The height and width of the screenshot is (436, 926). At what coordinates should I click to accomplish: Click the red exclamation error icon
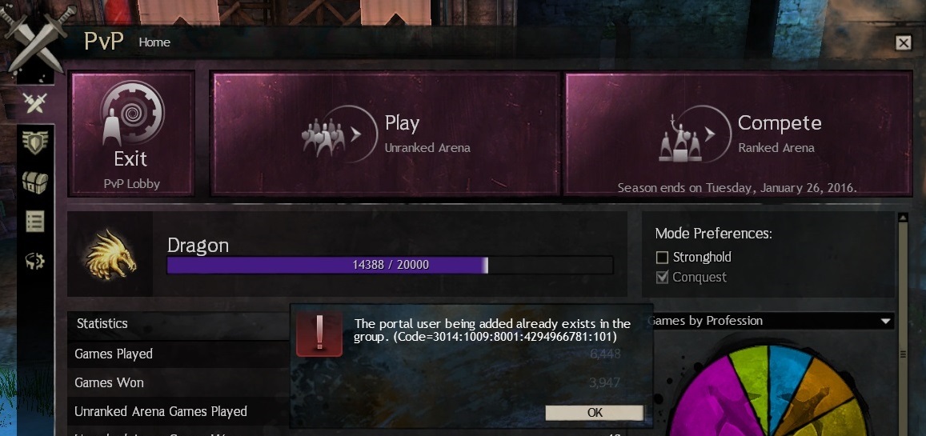coord(319,334)
